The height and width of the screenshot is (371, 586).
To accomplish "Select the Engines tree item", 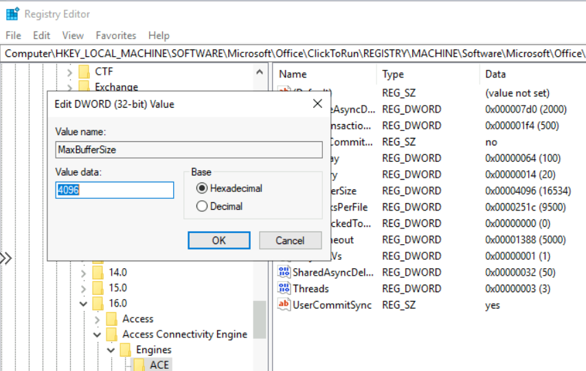I will 154,350.
